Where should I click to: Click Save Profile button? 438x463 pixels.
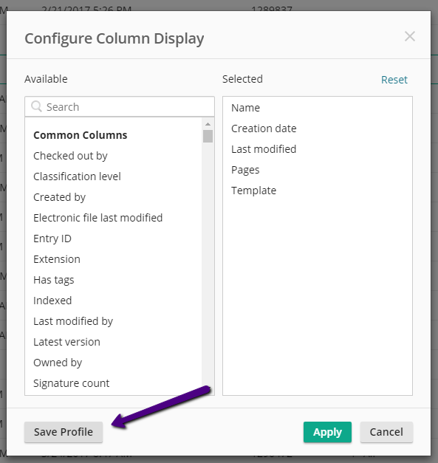click(64, 432)
